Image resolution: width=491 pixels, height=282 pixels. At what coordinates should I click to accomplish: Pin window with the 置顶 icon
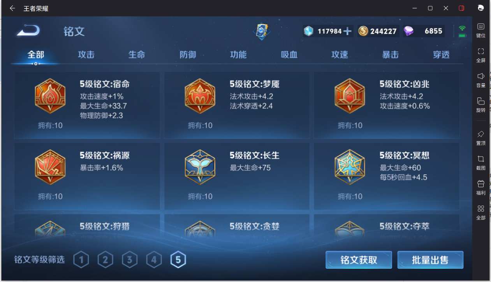coord(481,134)
